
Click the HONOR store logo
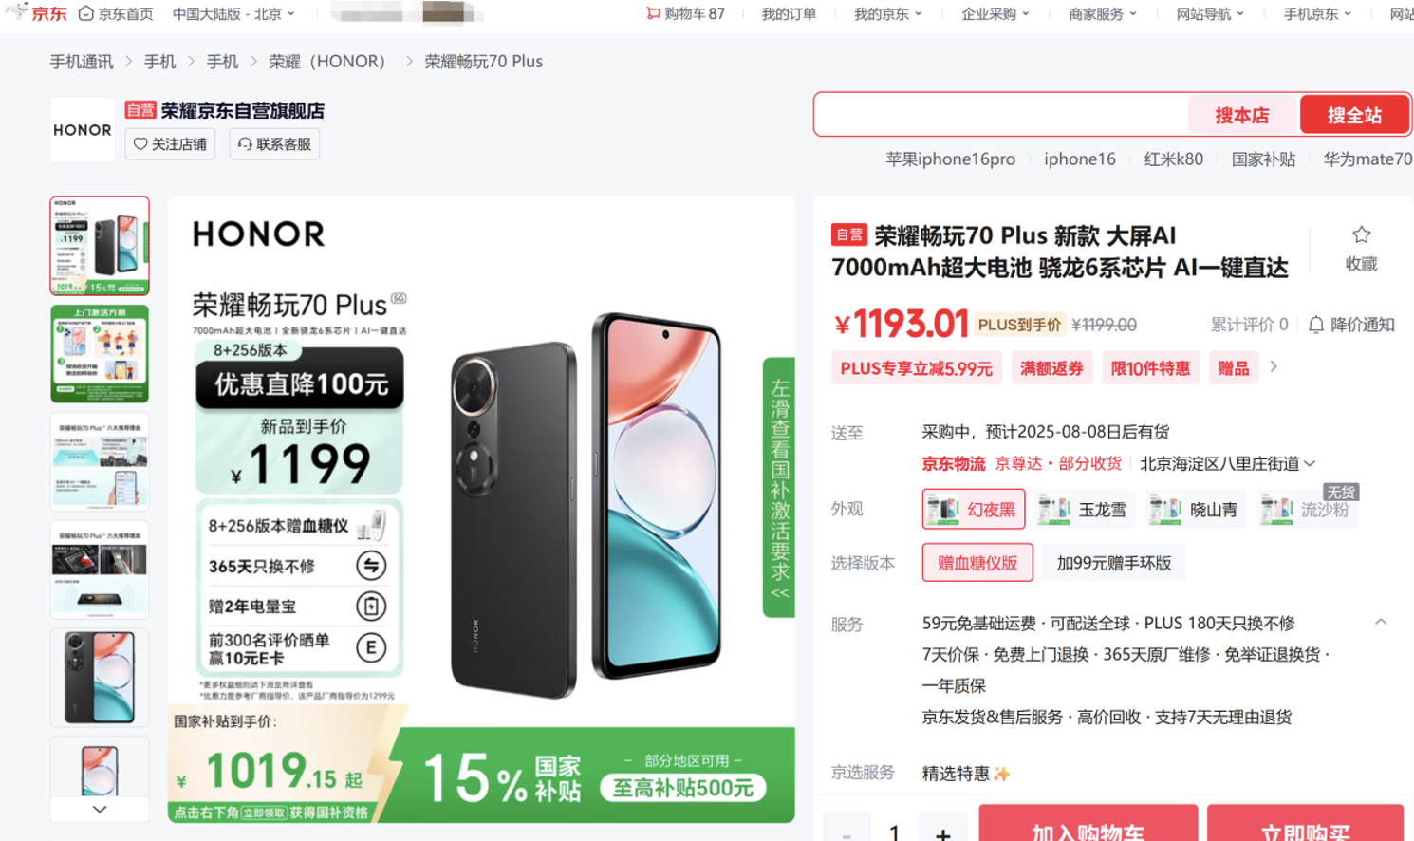pos(83,130)
